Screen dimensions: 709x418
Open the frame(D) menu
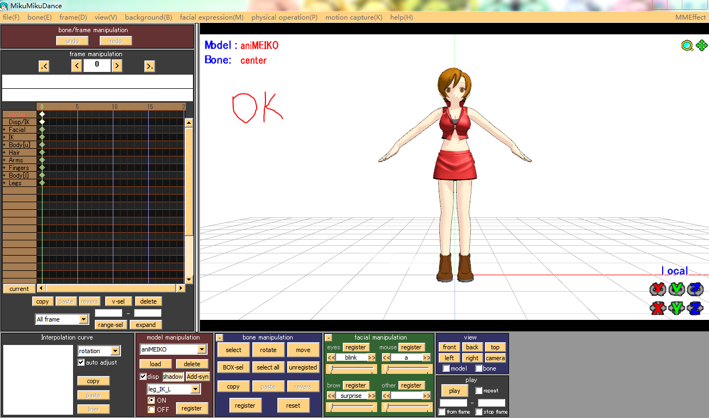73,17
